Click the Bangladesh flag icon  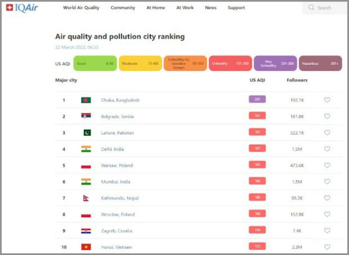click(x=86, y=100)
